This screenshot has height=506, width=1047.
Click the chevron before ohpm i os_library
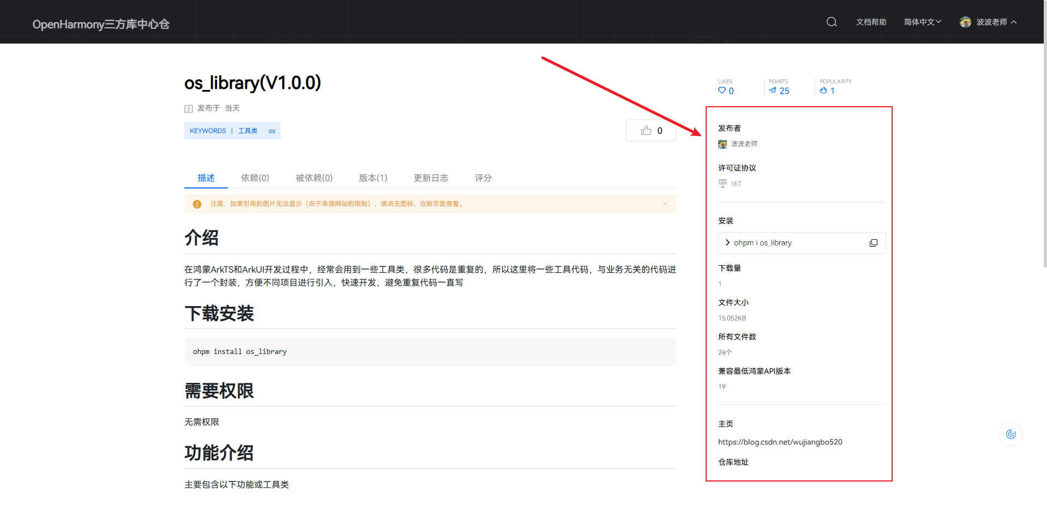coord(727,242)
